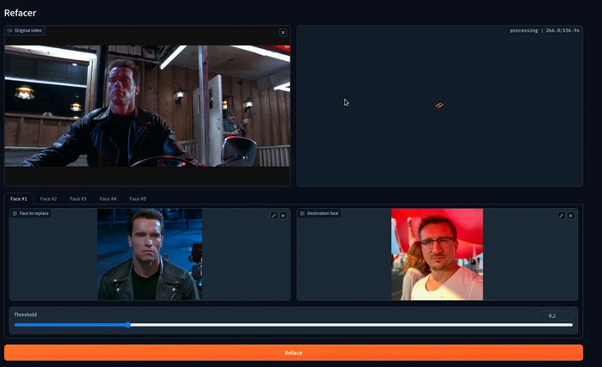Click the Face to replace photo thumbnail
Screen dimensions: 602x367
150,254
